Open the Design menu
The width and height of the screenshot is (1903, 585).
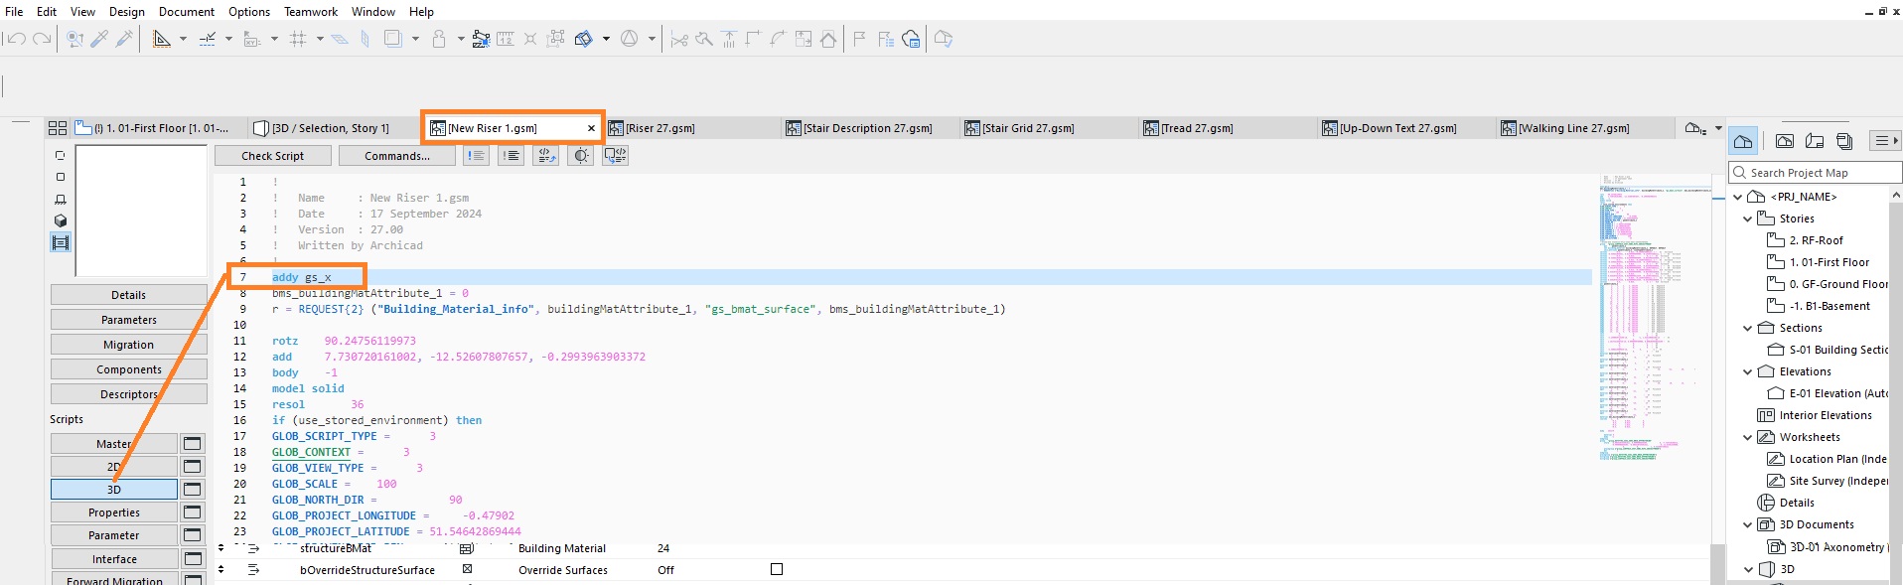tap(127, 11)
